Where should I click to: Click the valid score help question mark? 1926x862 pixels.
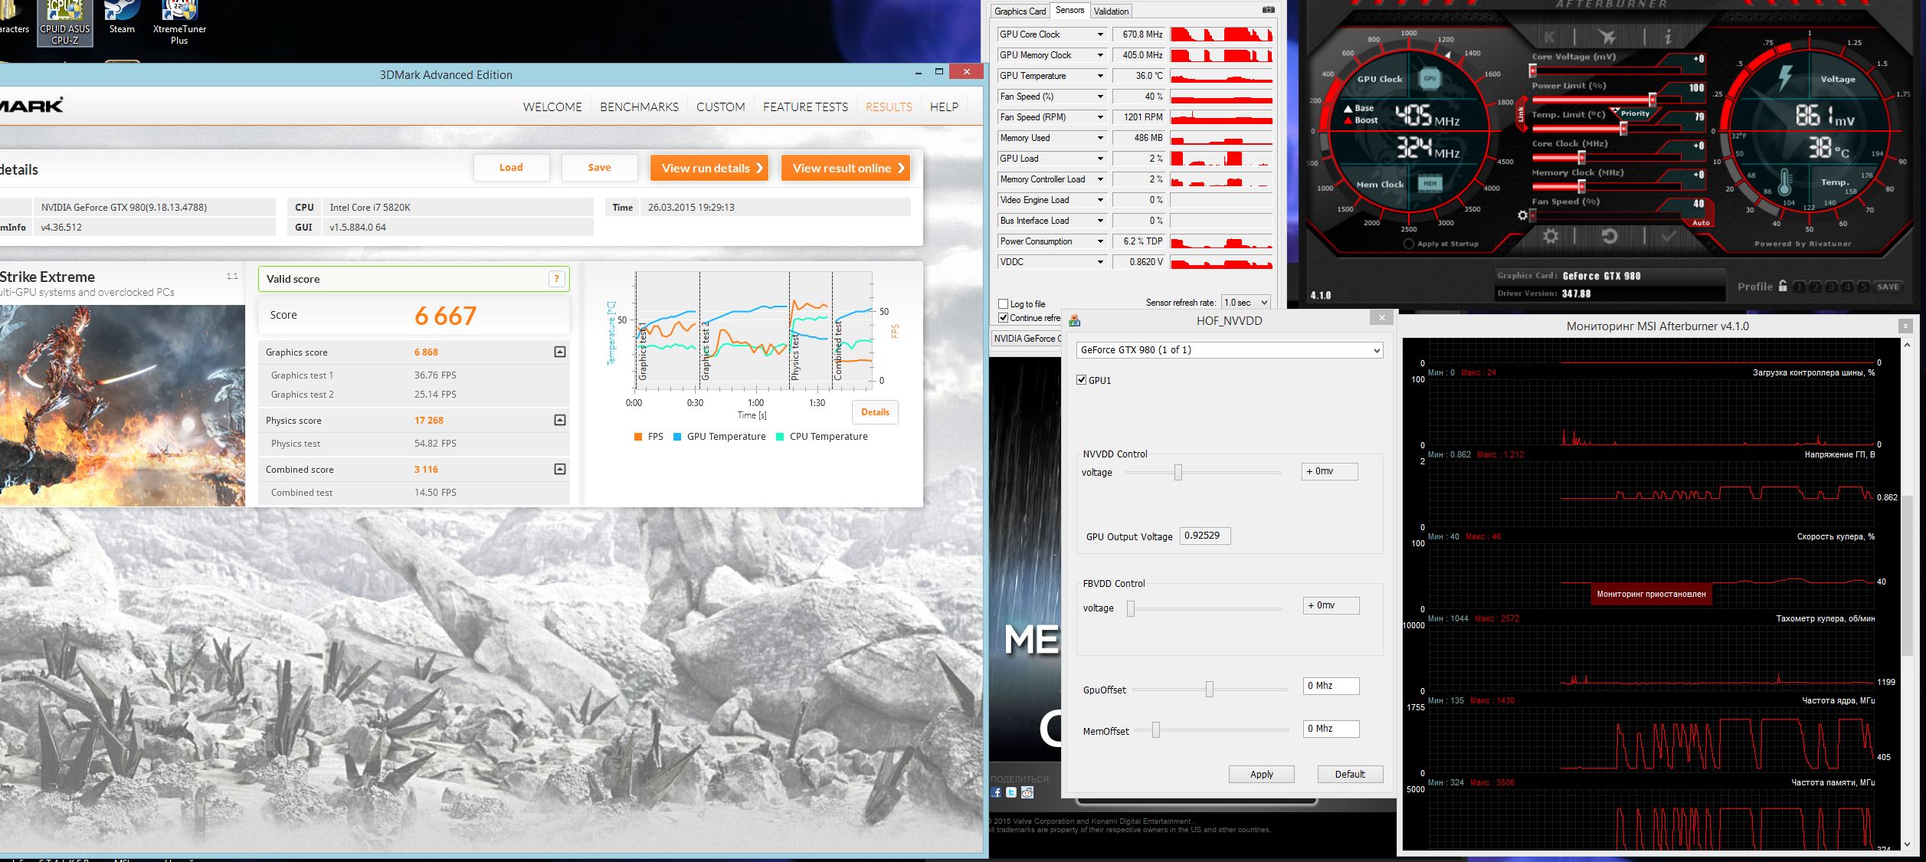(x=557, y=279)
